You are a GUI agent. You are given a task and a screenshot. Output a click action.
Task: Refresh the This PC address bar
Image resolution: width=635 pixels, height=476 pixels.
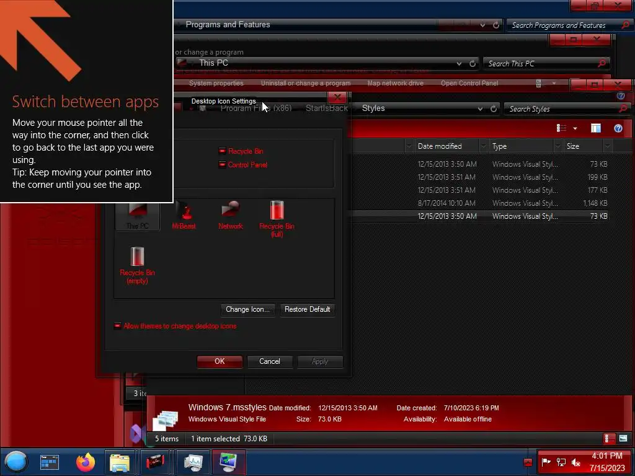pos(472,63)
